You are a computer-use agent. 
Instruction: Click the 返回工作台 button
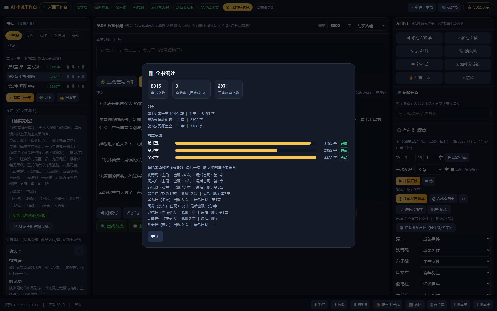(55, 7)
